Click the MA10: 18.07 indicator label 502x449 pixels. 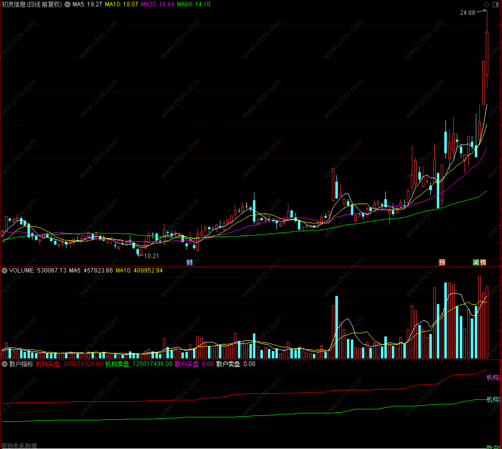pos(122,4)
